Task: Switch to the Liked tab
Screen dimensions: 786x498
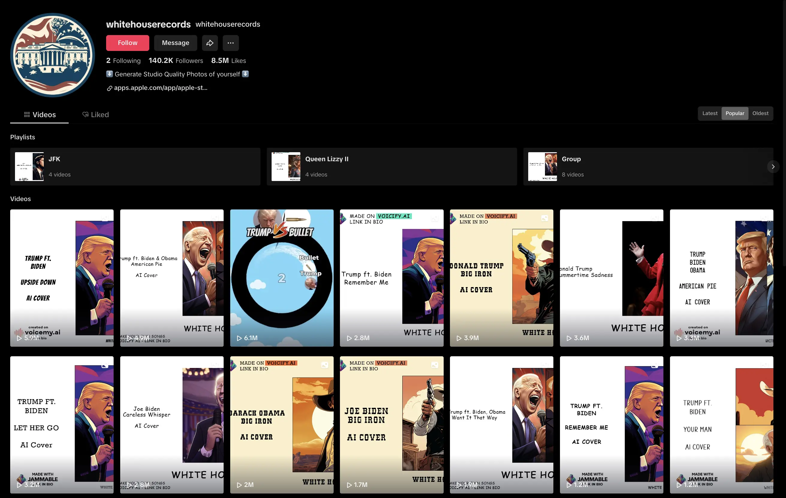Action: coord(99,114)
